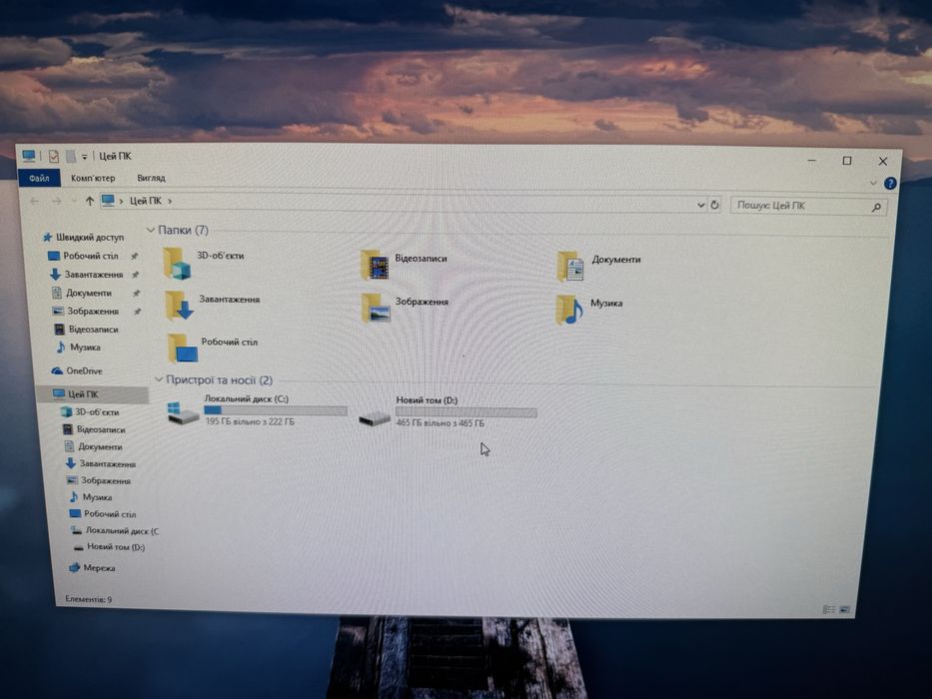
Task: Click the text 195 ГБ вільно з 222 ГБ
Action: pos(250,421)
